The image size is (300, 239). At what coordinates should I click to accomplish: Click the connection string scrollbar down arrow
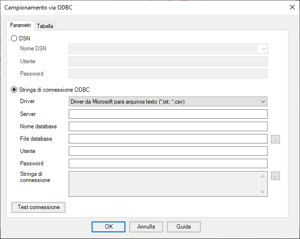click(262, 191)
